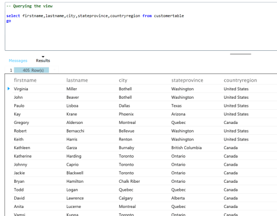Select the cell 'Jackie'

(19, 173)
